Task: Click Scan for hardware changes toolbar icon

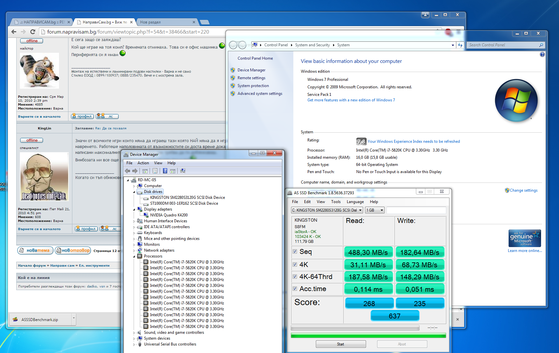Action: [183, 171]
